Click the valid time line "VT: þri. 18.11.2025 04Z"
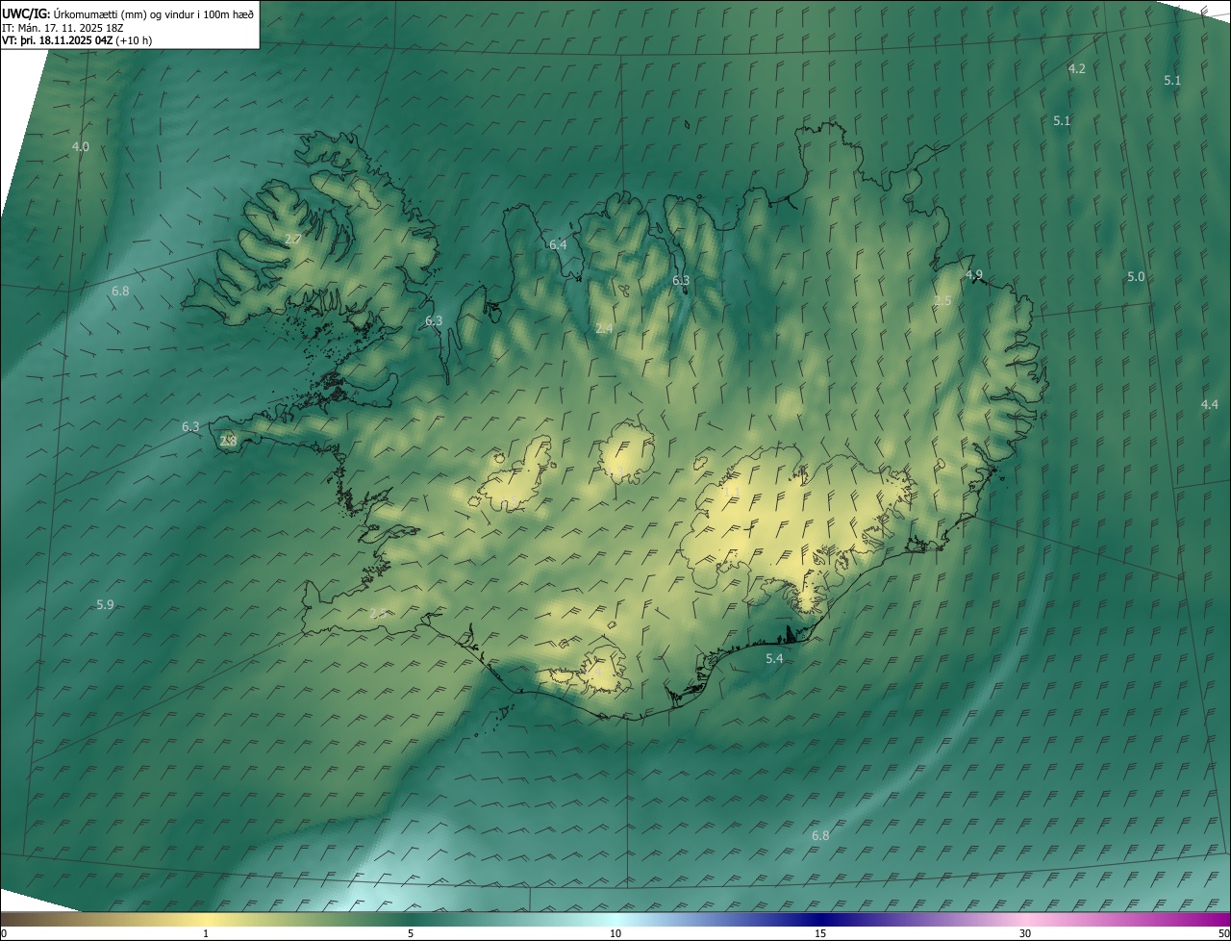The height and width of the screenshot is (941, 1231). 60,40
